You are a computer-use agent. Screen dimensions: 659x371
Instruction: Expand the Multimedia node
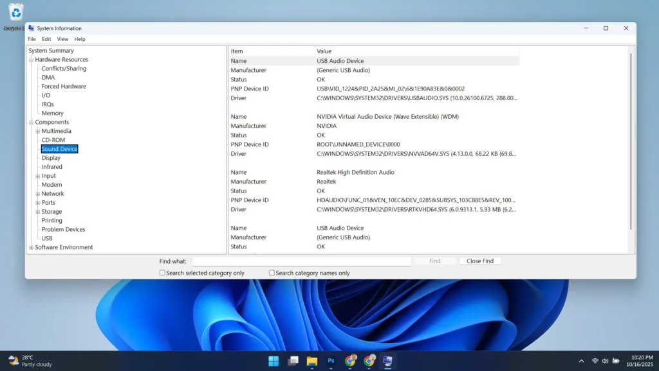pyautogui.click(x=38, y=132)
